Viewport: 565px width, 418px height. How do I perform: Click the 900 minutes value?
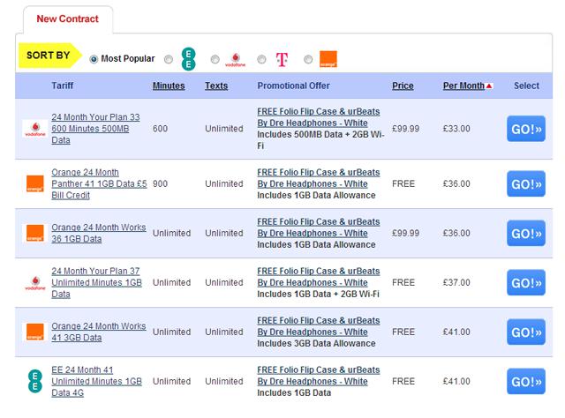pos(160,183)
